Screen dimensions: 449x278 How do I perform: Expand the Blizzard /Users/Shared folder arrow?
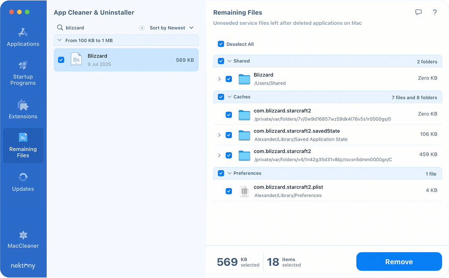pos(219,79)
